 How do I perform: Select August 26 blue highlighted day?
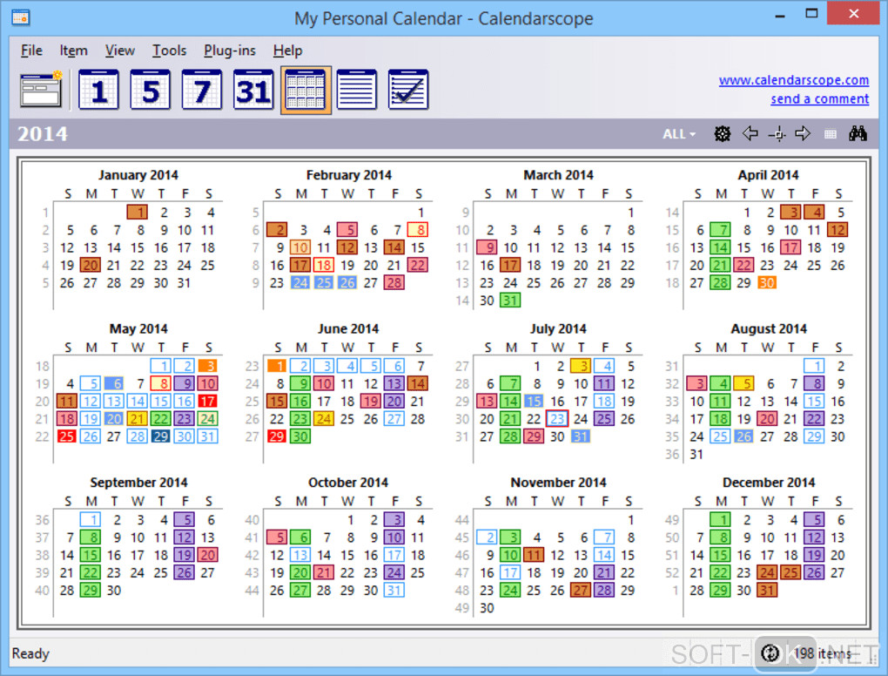coord(743,436)
